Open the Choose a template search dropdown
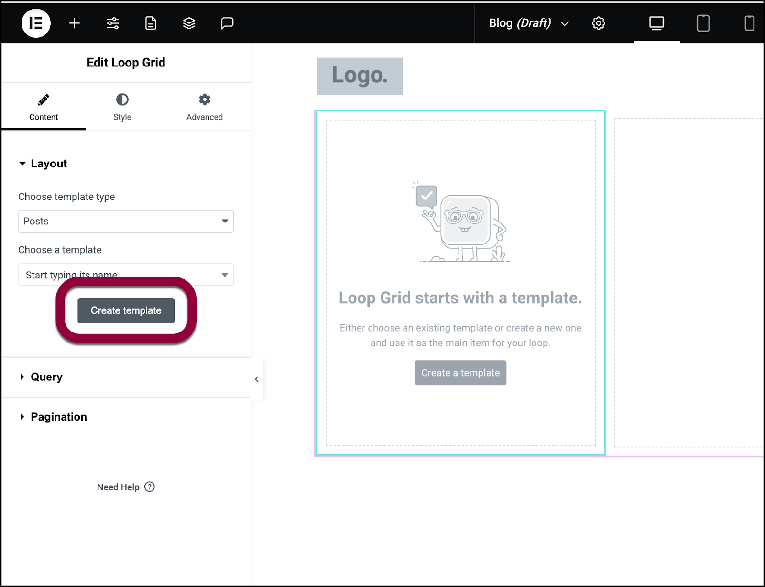This screenshot has height=587, width=765. pyautogui.click(x=126, y=275)
